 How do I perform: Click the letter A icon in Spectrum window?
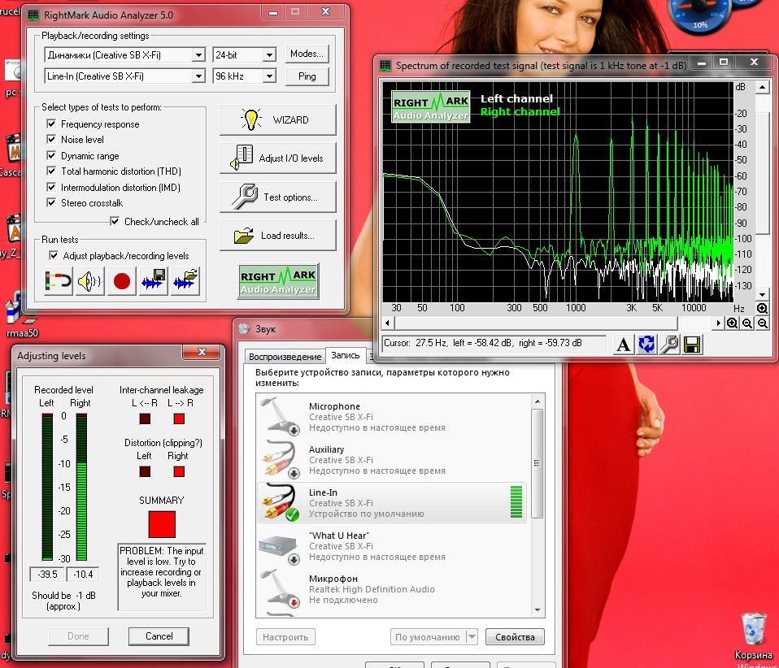pos(623,345)
